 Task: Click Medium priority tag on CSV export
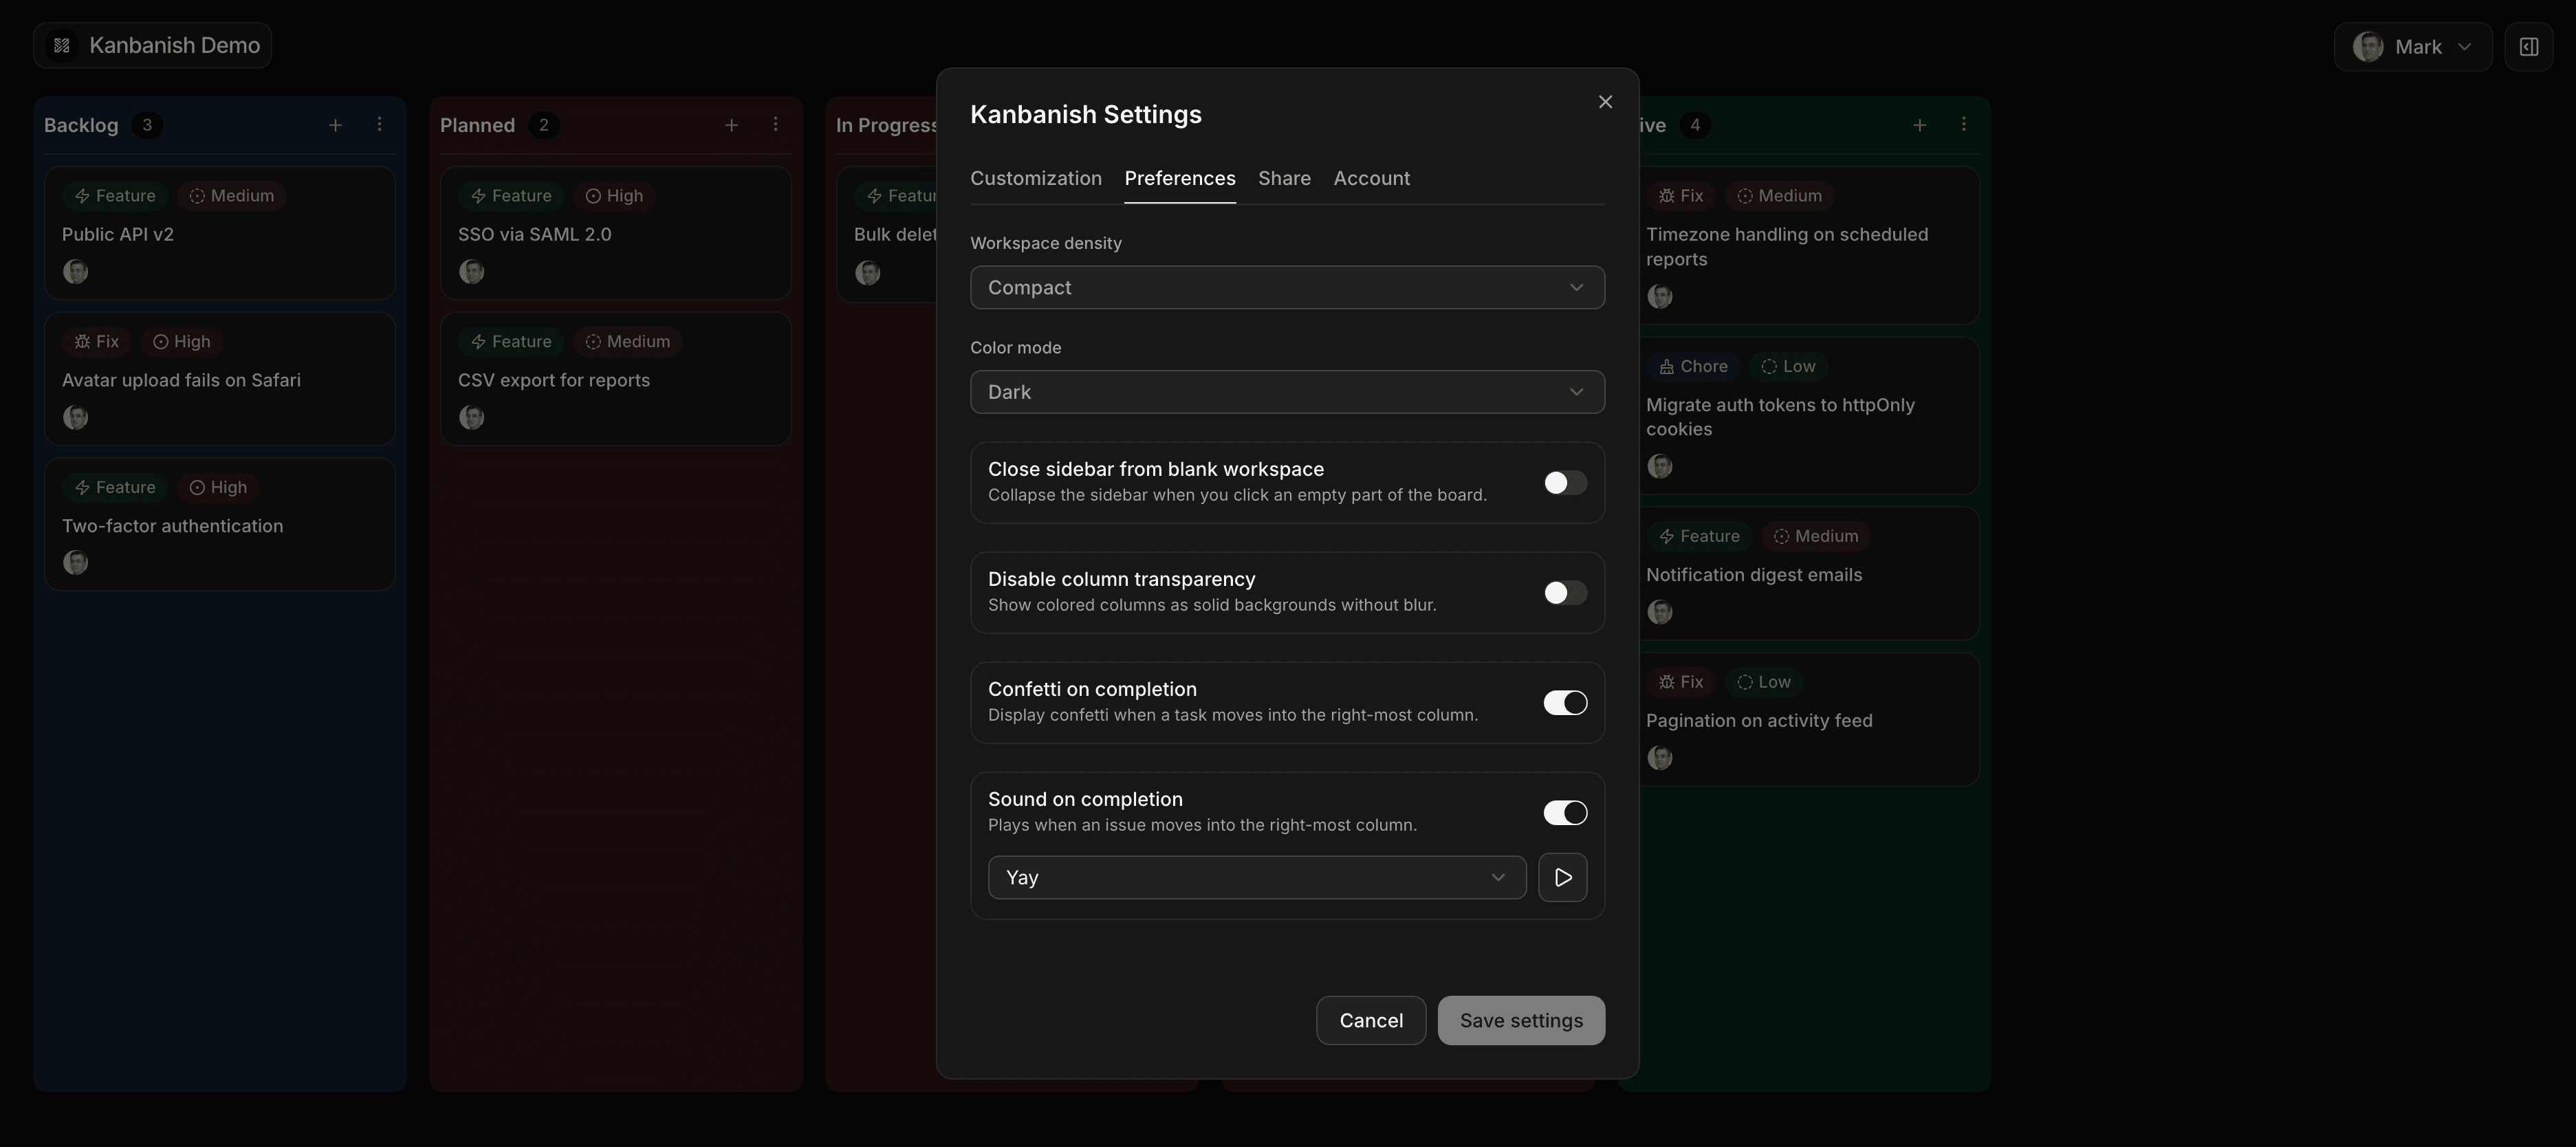(627, 342)
